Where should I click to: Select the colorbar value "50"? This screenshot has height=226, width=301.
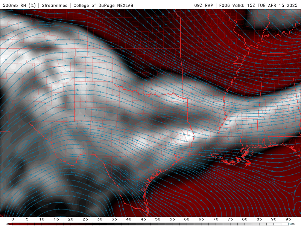pyautogui.click(x=158, y=219)
